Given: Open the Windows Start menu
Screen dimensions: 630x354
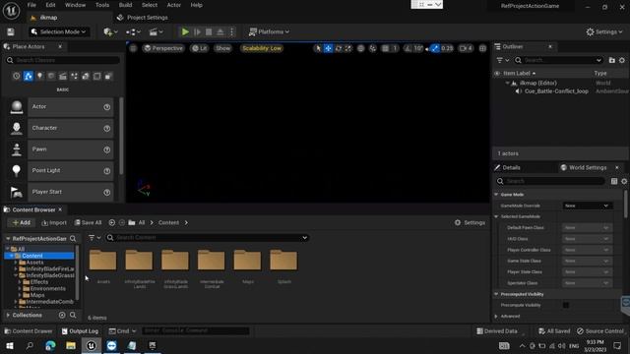Looking at the screenshot, I should [x=10, y=345].
